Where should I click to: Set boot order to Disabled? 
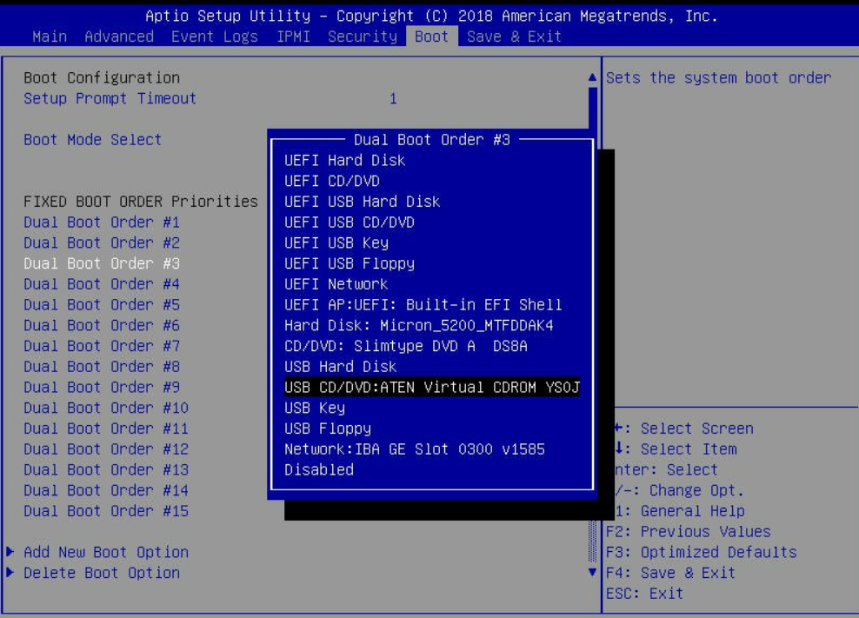[x=319, y=469]
